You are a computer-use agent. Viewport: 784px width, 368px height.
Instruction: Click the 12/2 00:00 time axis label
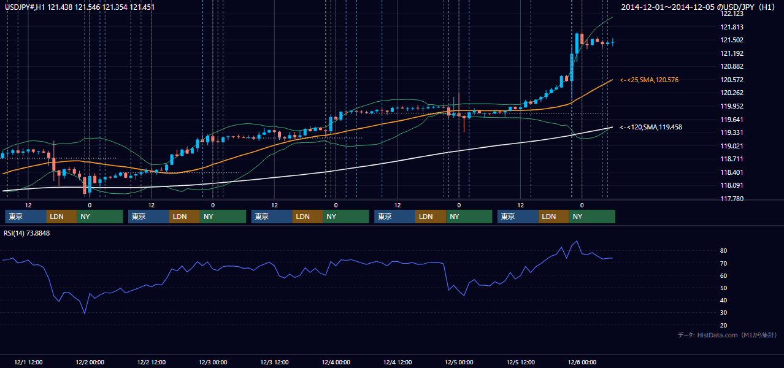click(x=90, y=362)
